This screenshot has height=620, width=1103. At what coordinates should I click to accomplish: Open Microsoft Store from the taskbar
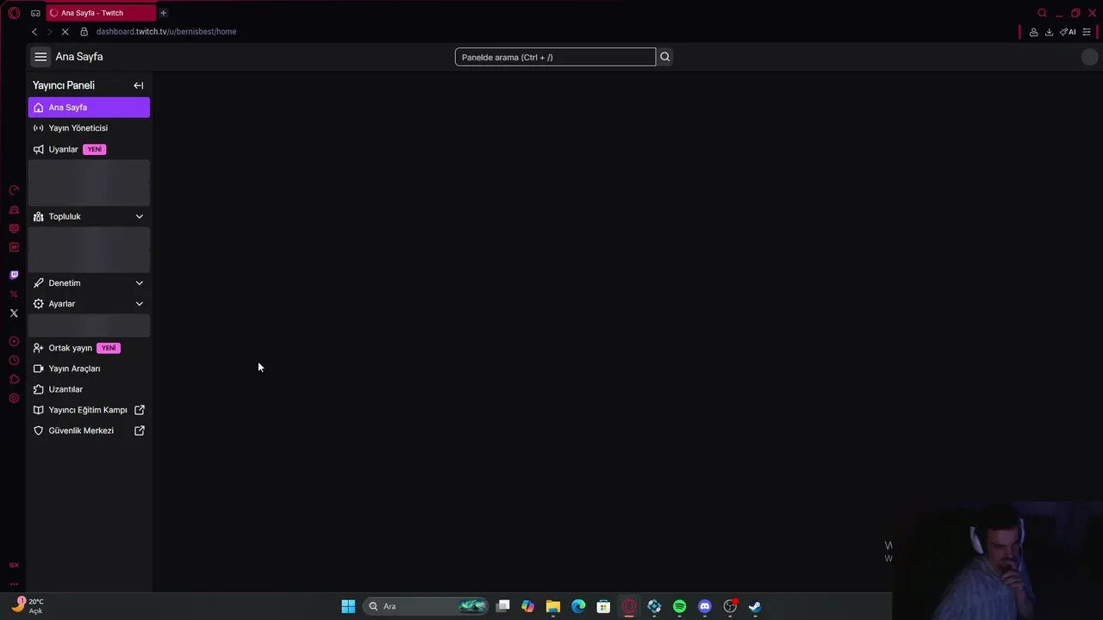point(603,606)
